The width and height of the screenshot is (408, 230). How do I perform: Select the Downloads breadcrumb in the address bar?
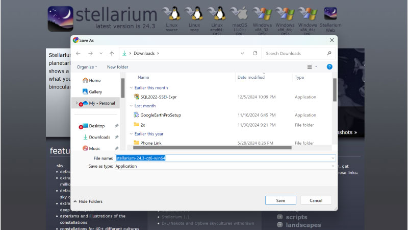[x=144, y=53]
